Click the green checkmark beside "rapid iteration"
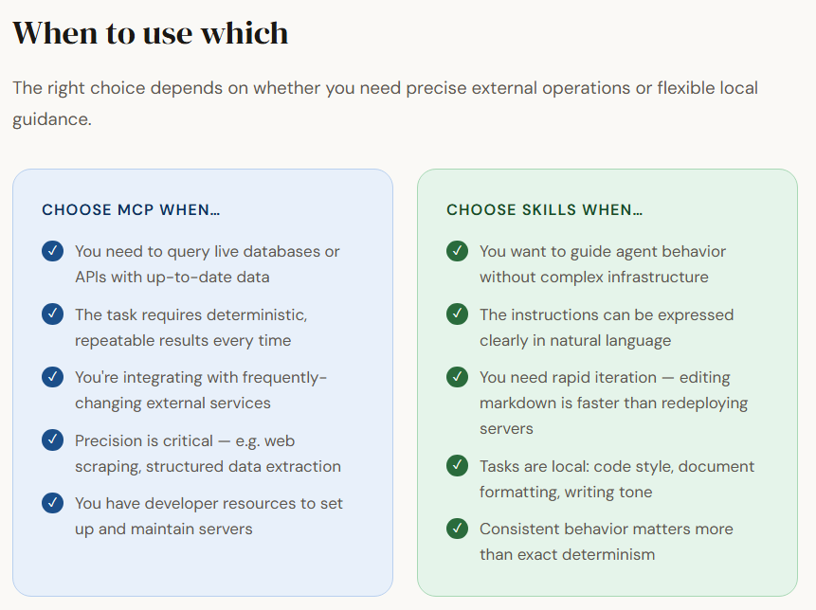816x610 pixels. pos(458,377)
